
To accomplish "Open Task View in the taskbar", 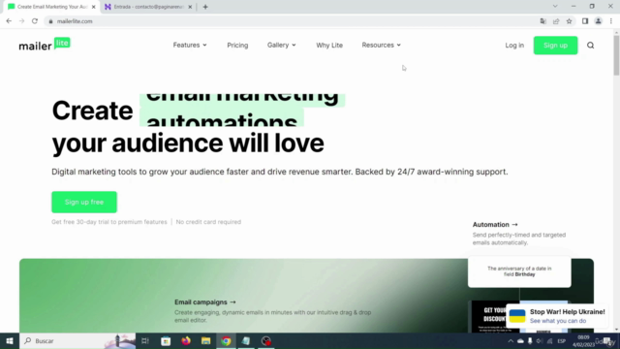I will [145, 340].
